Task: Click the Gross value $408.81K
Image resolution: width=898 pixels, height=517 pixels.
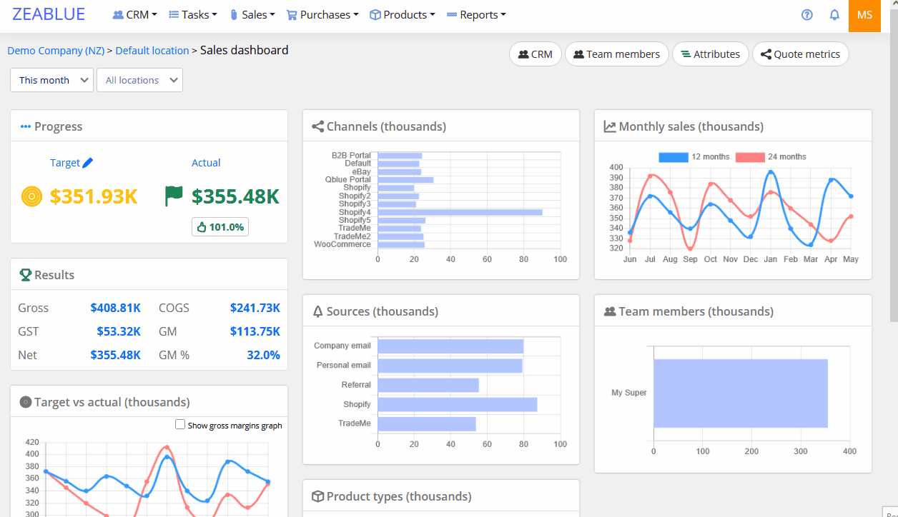Action: coord(115,308)
